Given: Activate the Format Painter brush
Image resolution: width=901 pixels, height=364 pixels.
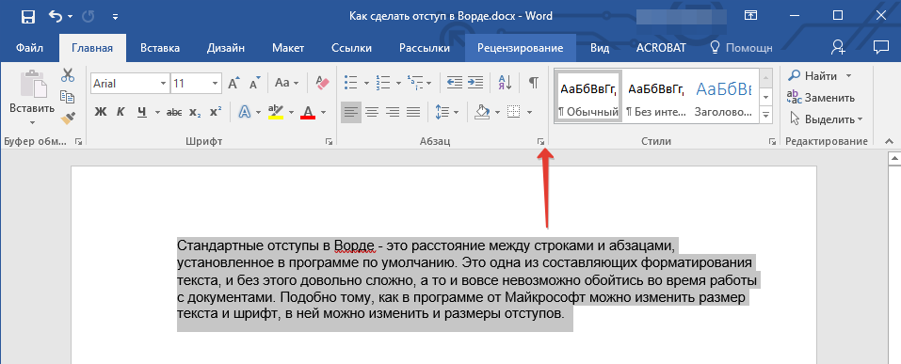Looking at the screenshot, I should [68, 119].
